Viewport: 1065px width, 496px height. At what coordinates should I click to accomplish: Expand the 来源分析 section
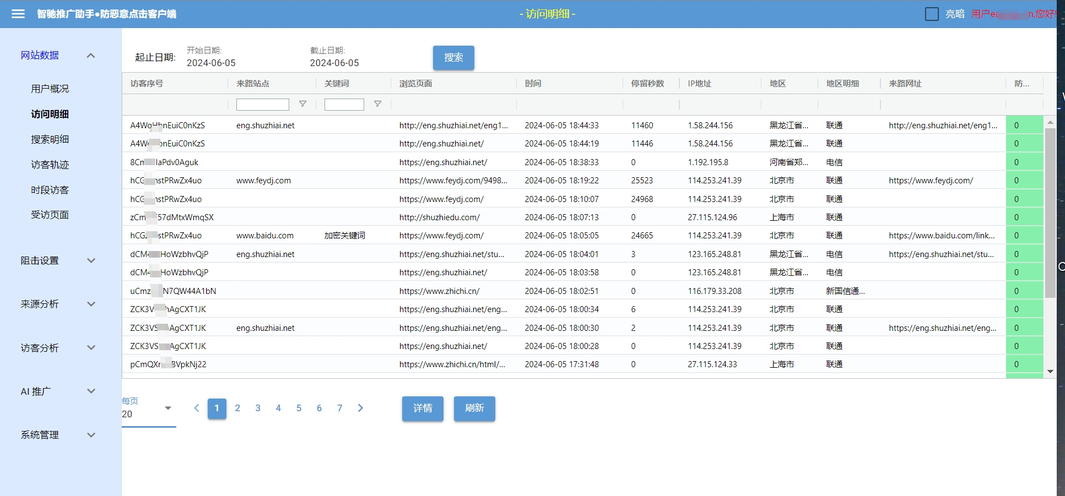[x=58, y=304]
